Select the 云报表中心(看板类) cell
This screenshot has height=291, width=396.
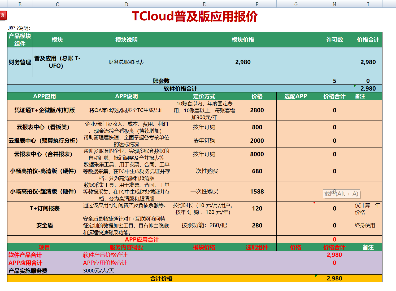[x=45, y=127]
